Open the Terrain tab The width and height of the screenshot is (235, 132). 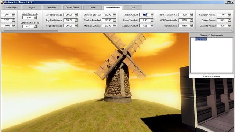coord(92,7)
